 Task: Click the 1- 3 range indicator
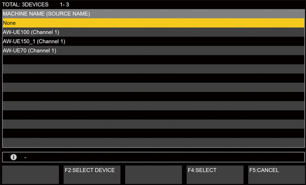click(x=65, y=4)
